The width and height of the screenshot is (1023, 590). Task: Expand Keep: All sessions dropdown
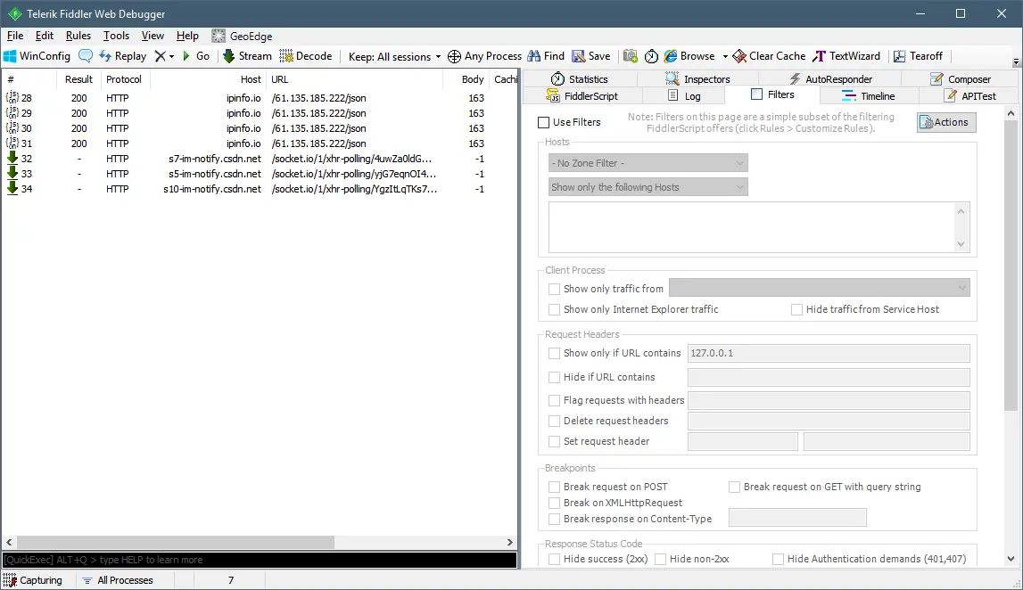[395, 57]
